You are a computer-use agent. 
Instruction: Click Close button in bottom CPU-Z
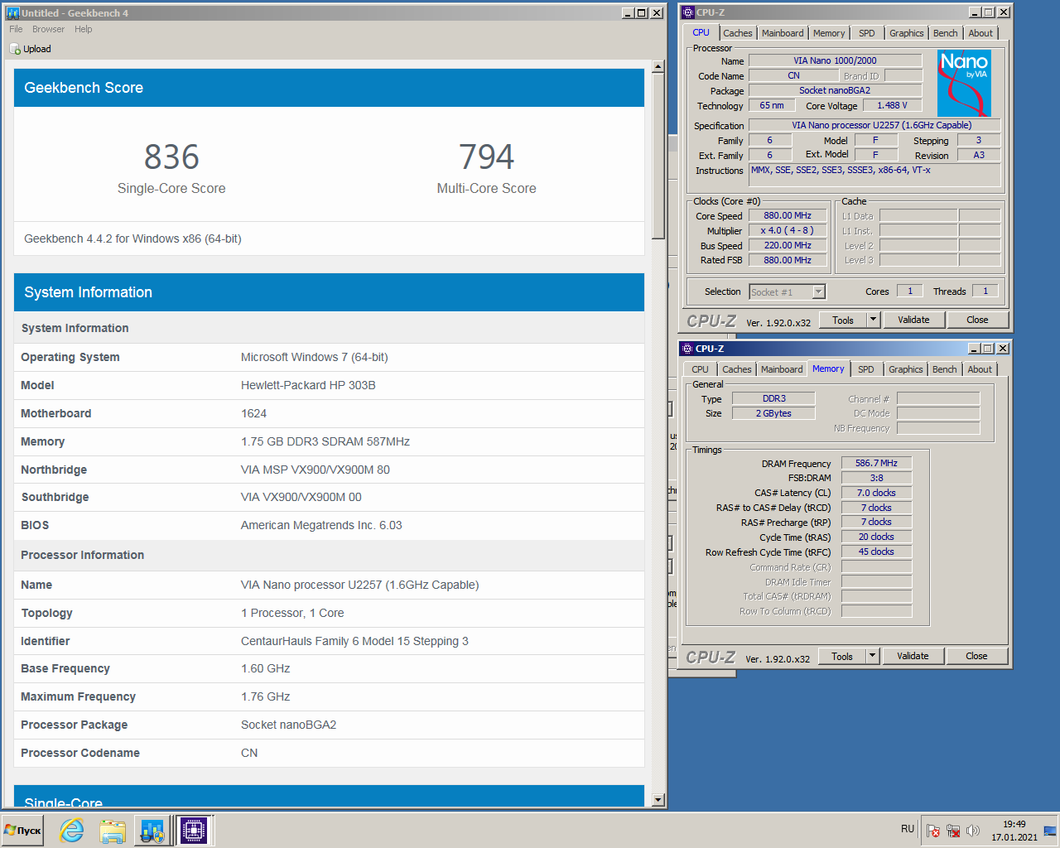976,656
